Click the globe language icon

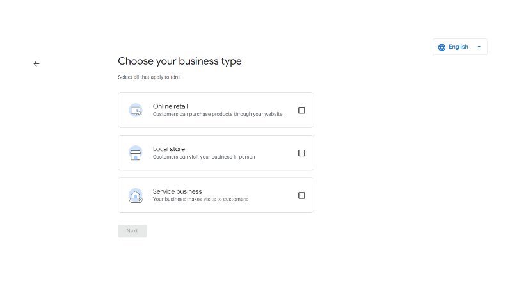click(442, 47)
